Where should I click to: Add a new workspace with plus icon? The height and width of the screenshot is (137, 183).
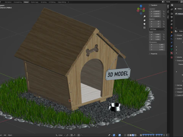[68, 2]
